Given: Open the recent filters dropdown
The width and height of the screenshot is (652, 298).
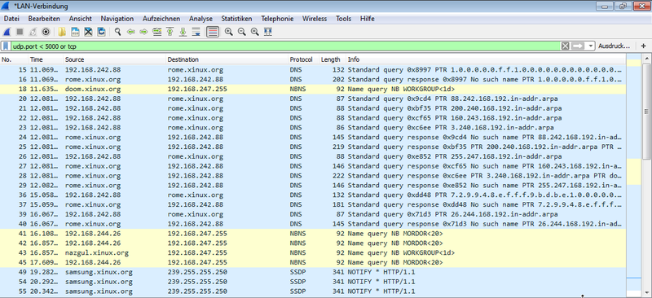Looking at the screenshot, I should pyautogui.click(x=591, y=46).
